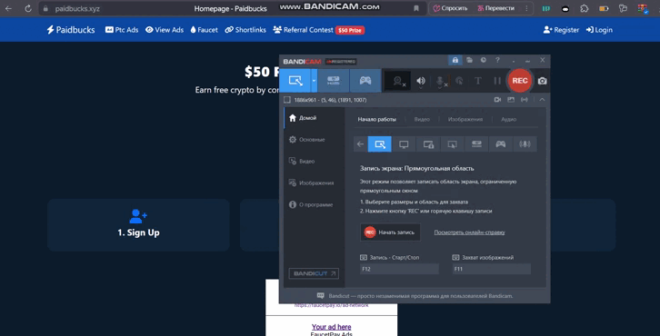Viewport: 660px width, 336px height.
Task: Open Bandicam help question mark icon
Action: (497, 60)
